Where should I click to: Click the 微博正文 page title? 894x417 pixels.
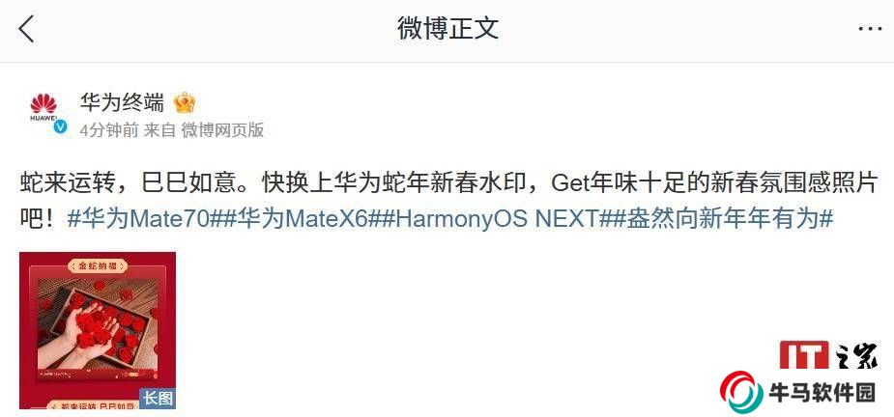[447, 29]
